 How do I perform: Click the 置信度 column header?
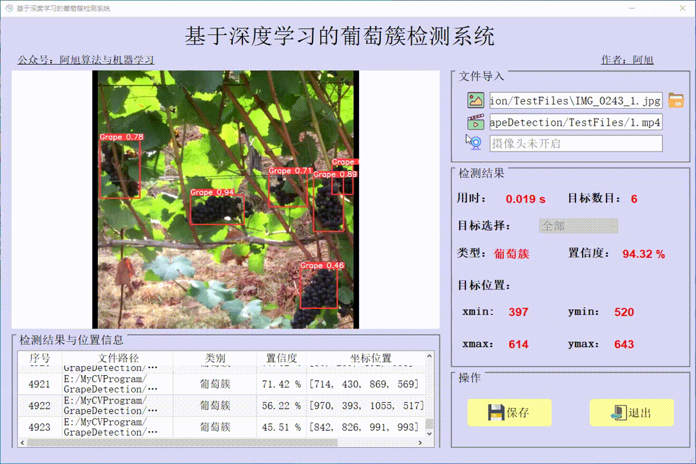coord(282,358)
